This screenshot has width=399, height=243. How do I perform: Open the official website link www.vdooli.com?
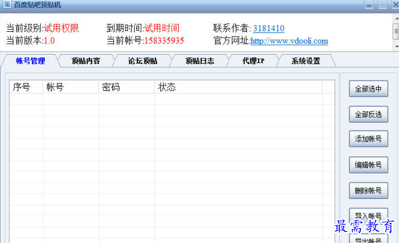tap(289, 41)
